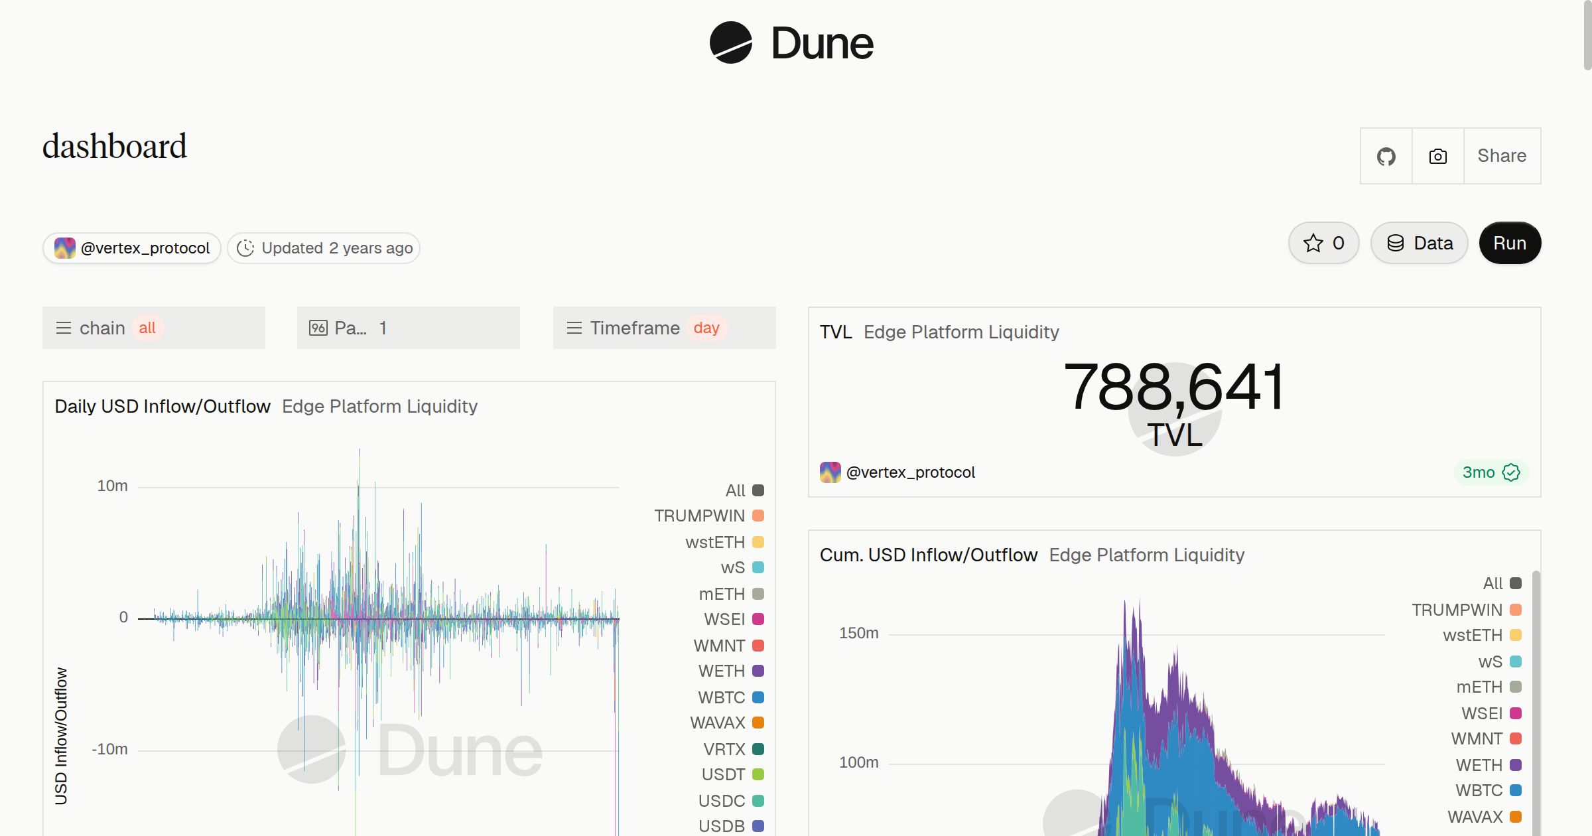Toggle WSEI series in Daily chart legend
Screen dimensions: 1592x836
point(734,619)
